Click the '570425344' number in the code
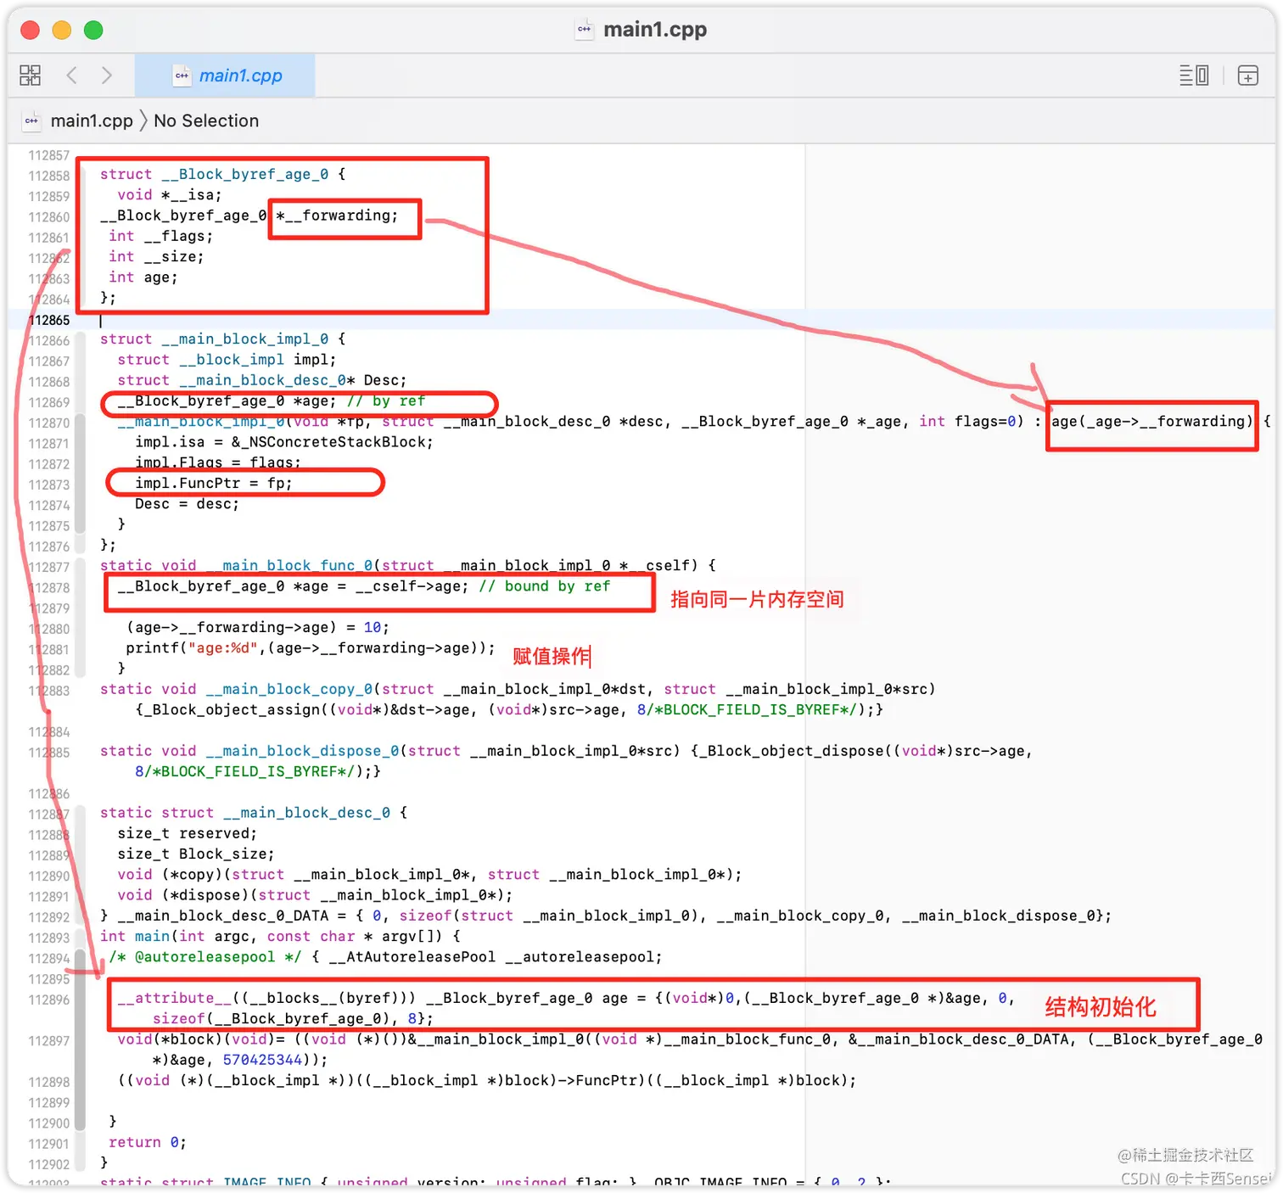The height and width of the screenshot is (1193, 1283). click(x=262, y=1060)
